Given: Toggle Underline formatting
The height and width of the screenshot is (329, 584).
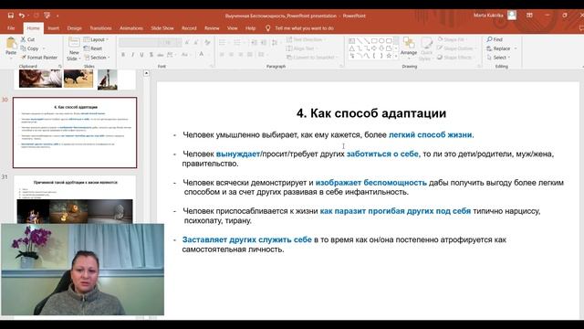Looking at the screenshot, I should [x=142, y=55].
